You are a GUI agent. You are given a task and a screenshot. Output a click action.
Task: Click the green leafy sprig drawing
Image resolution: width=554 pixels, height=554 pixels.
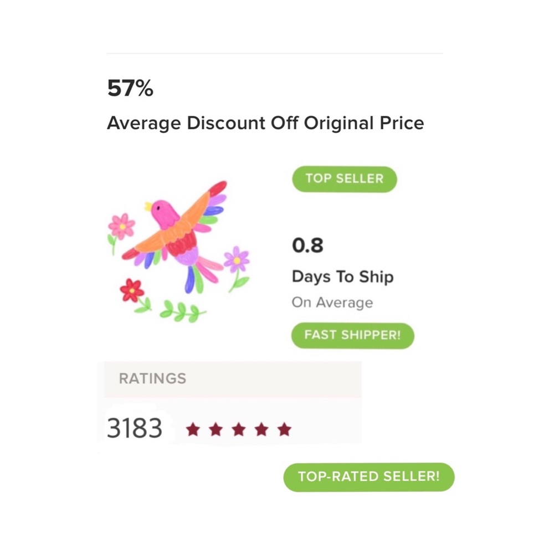182,311
